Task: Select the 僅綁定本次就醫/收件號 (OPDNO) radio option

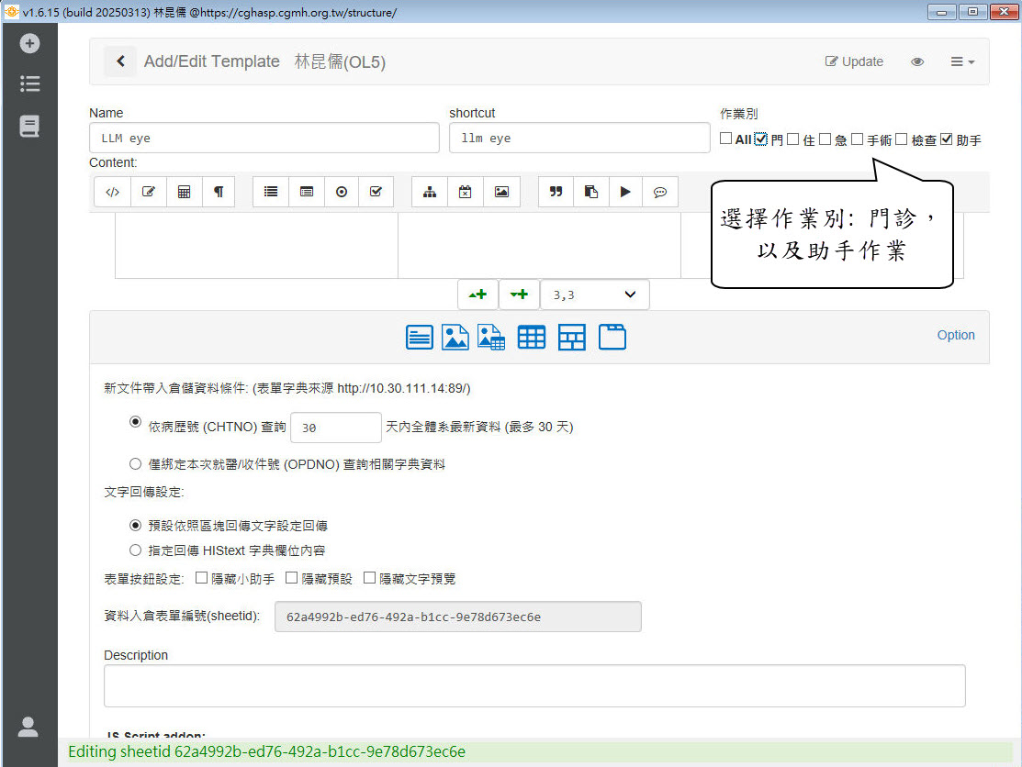Action: (135, 464)
